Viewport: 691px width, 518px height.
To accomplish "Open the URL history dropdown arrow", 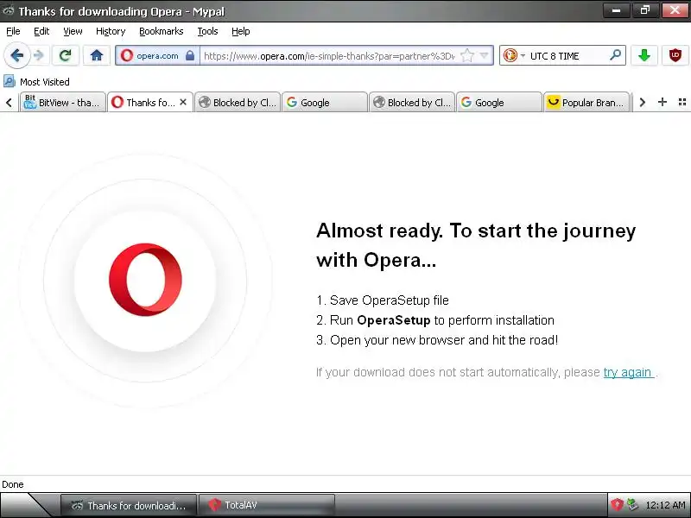I will [x=485, y=55].
